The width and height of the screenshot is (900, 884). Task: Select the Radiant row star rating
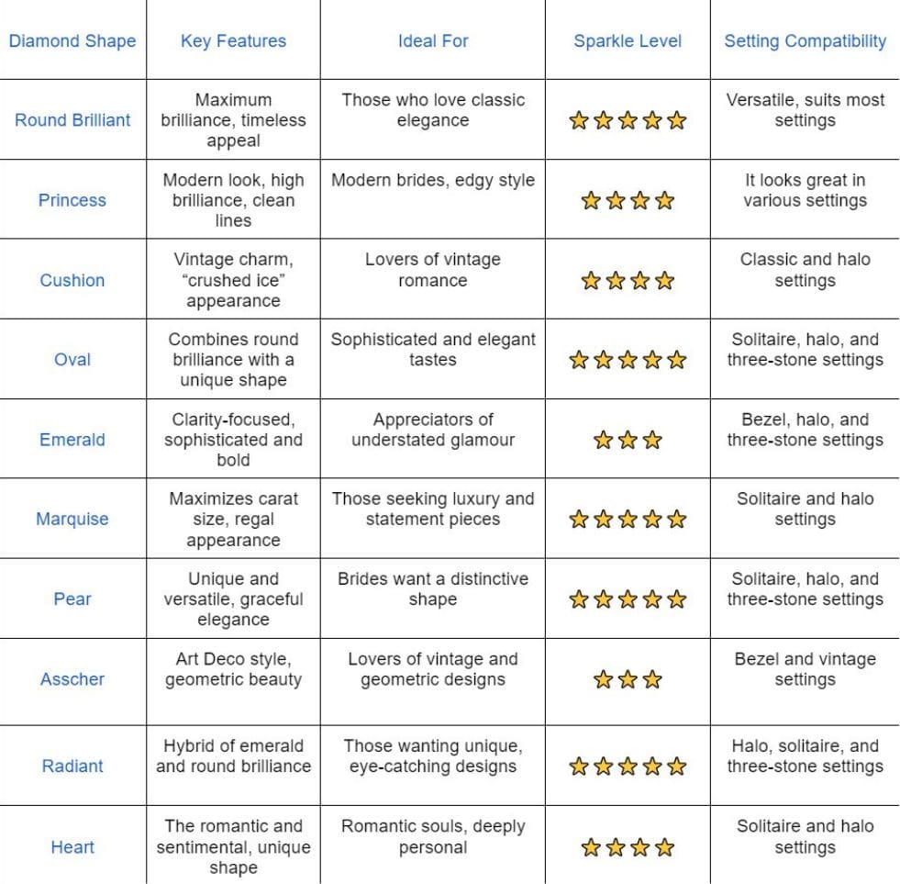coord(628,767)
